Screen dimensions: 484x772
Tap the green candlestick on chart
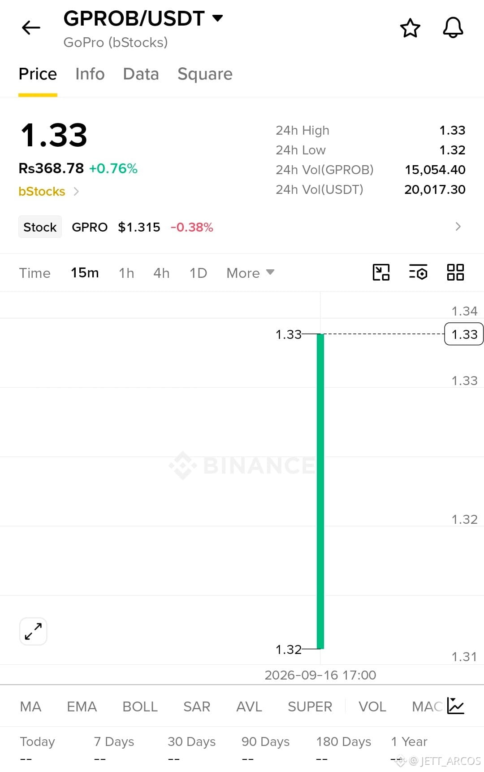pos(320,491)
